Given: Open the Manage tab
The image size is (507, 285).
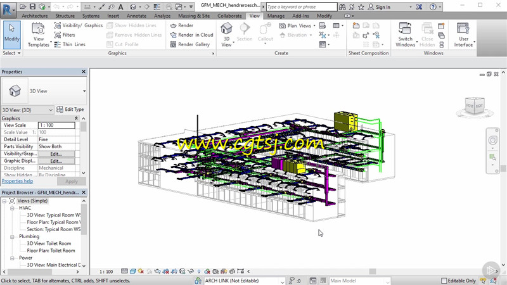Looking at the screenshot, I should pyautogui.click(x=276, y=16).
